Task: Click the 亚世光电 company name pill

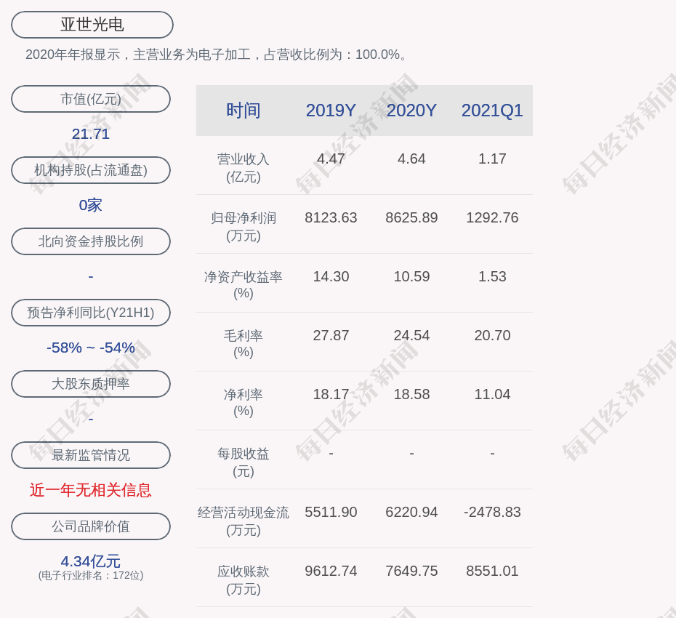Action: (x=92, y=25)
